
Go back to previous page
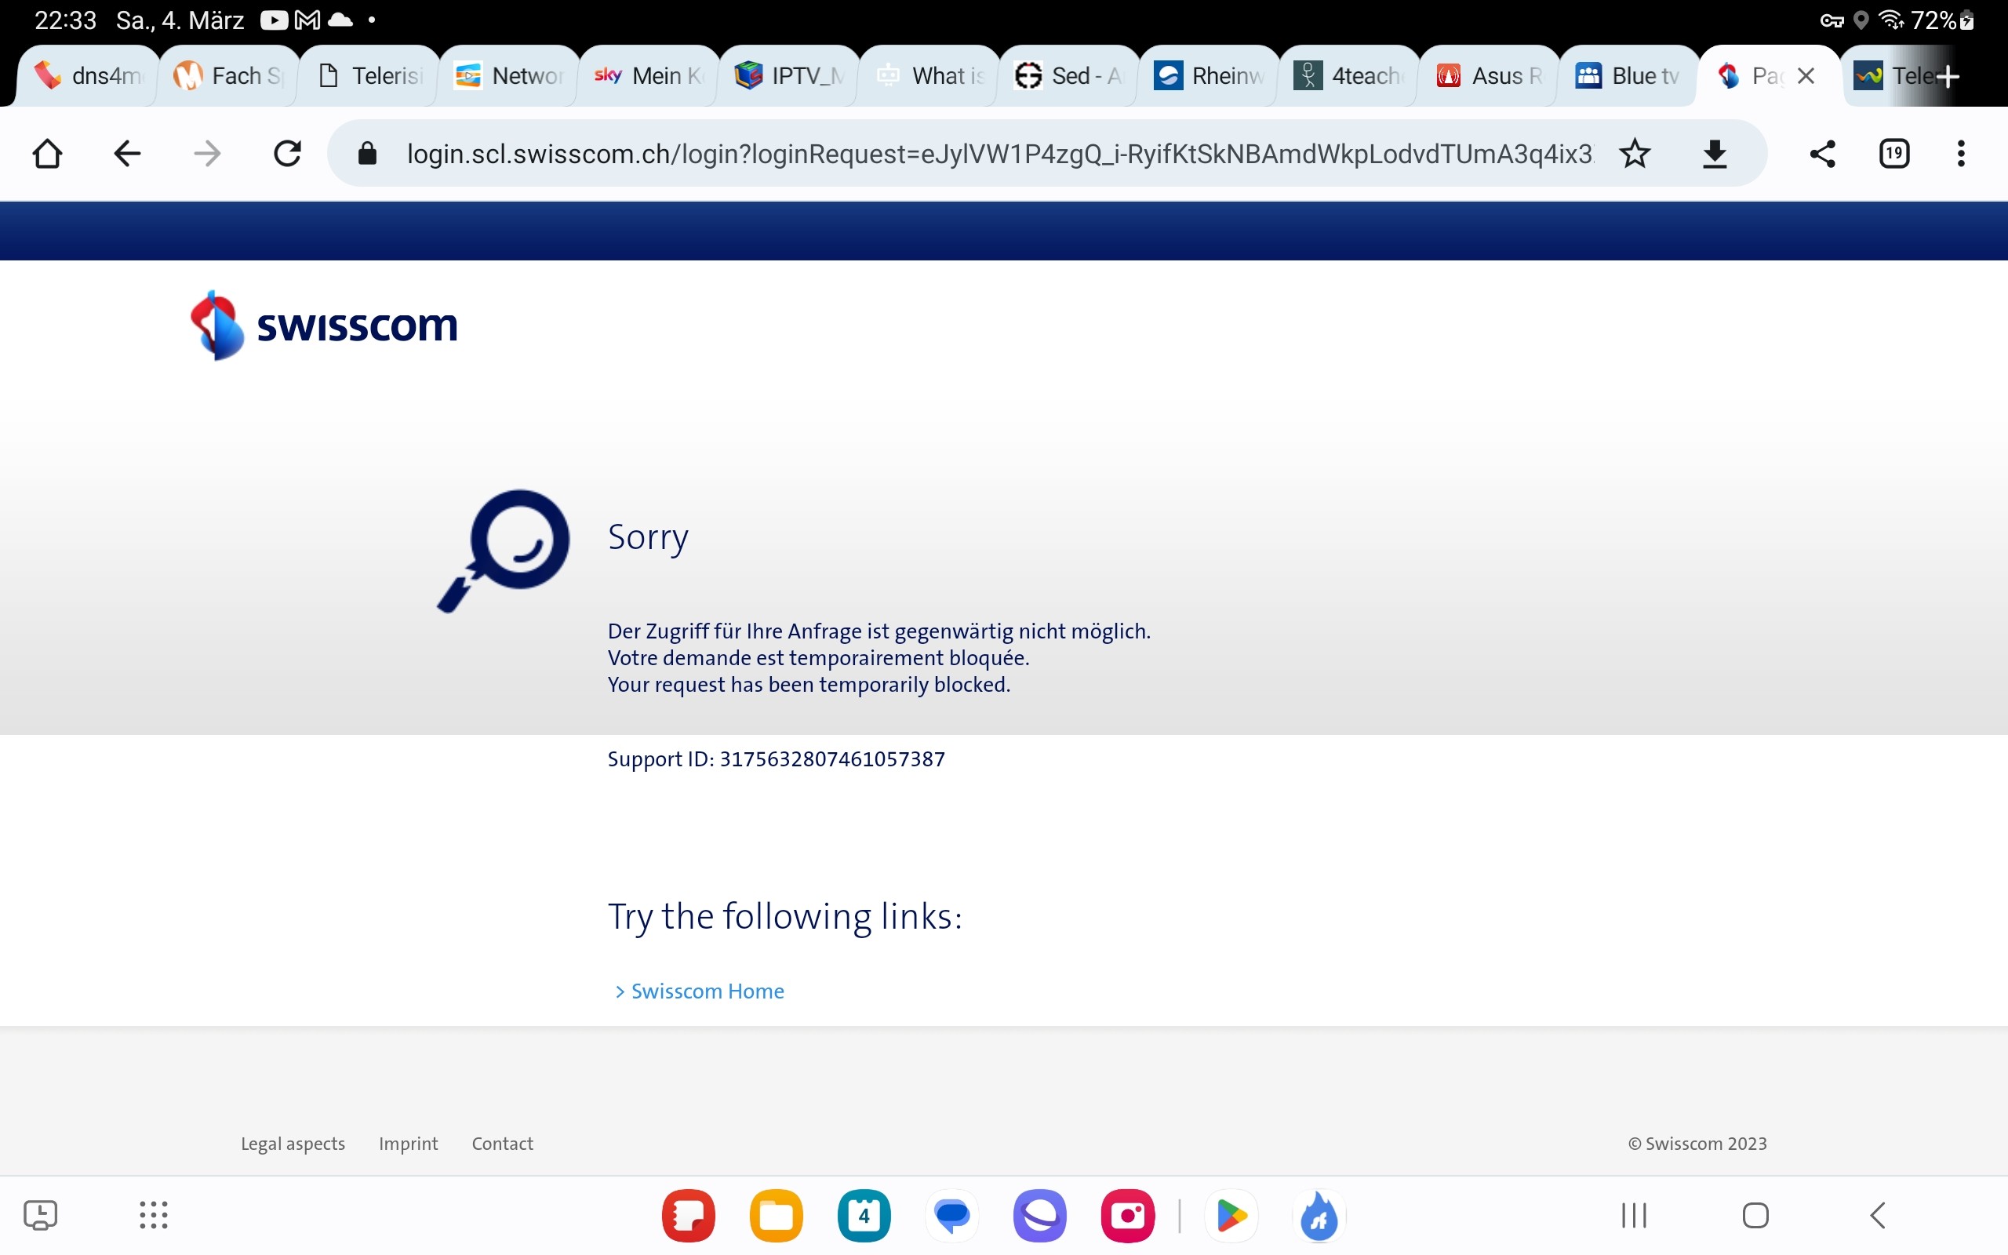(127, 154)
